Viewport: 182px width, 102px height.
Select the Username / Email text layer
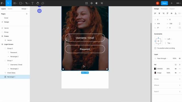(15, 65)
